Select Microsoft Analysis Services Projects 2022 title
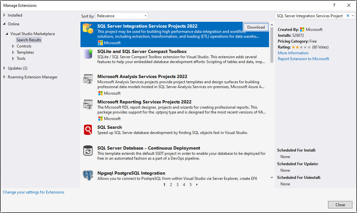 pyautogui.click(x=142, y=77)
